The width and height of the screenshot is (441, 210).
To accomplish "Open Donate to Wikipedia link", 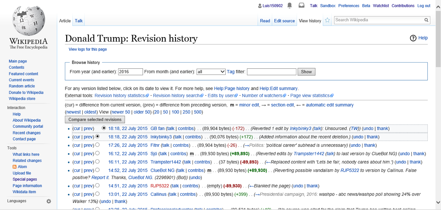I will pyautogui.click(x=26, y=93).
